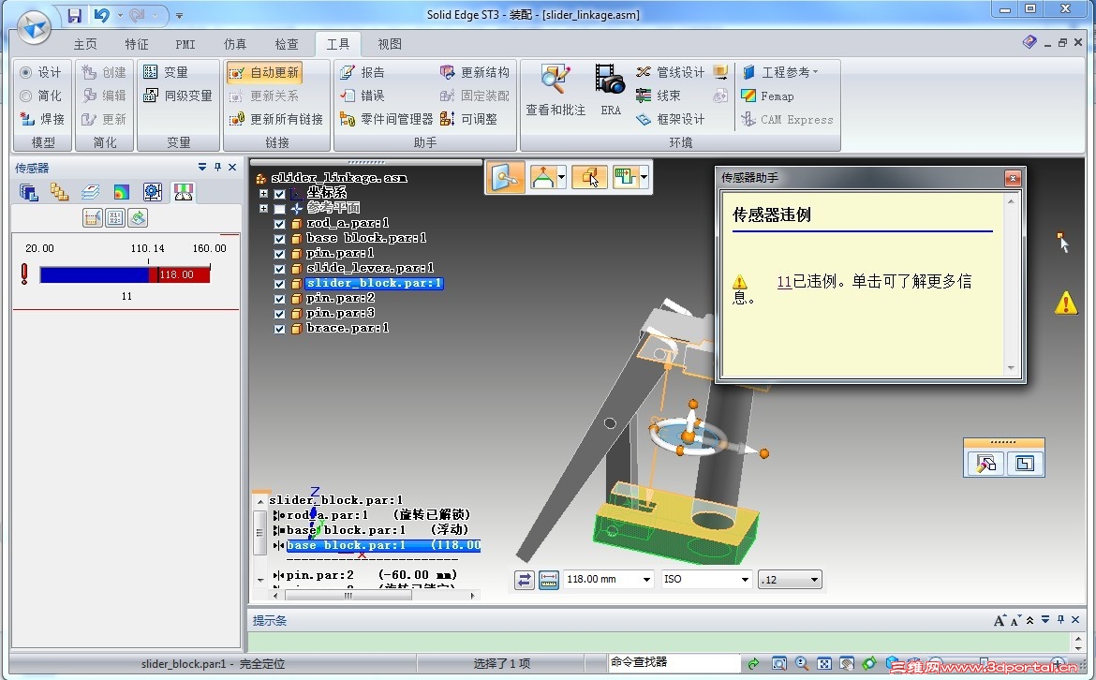
Task: Expand the 参考平面 tree node
Action: [263, 208]
